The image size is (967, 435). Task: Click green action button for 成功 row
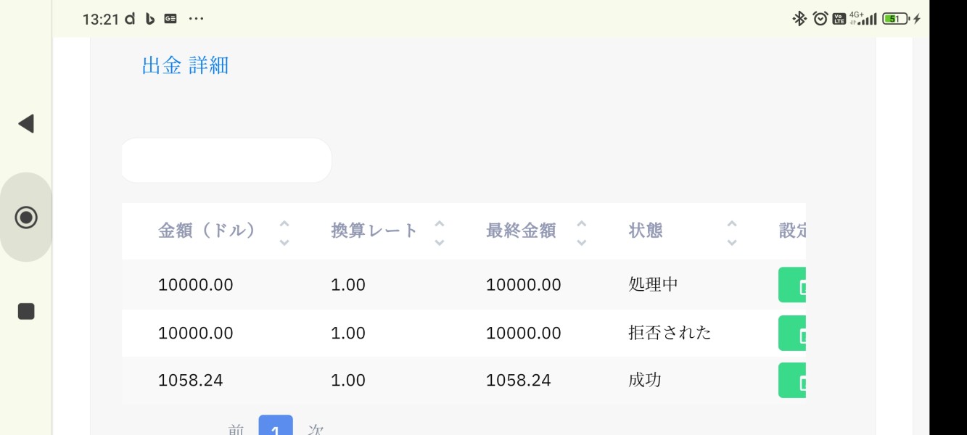tap(793, 380)
